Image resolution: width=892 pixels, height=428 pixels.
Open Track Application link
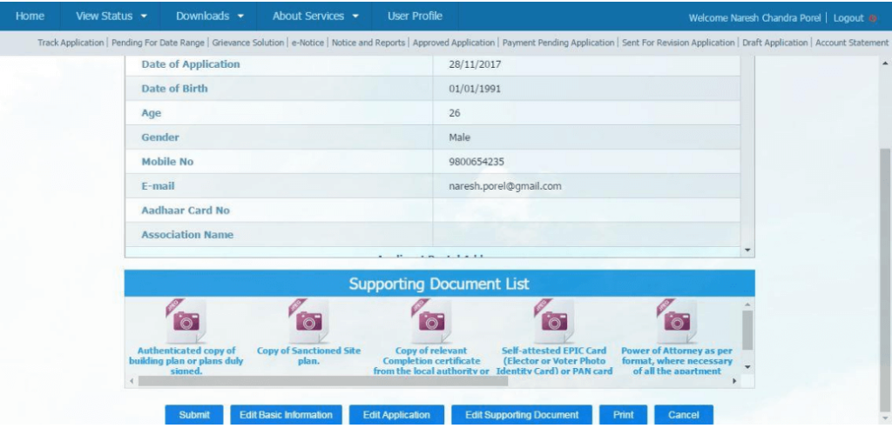pyautogui.click(x=71, y=43)
